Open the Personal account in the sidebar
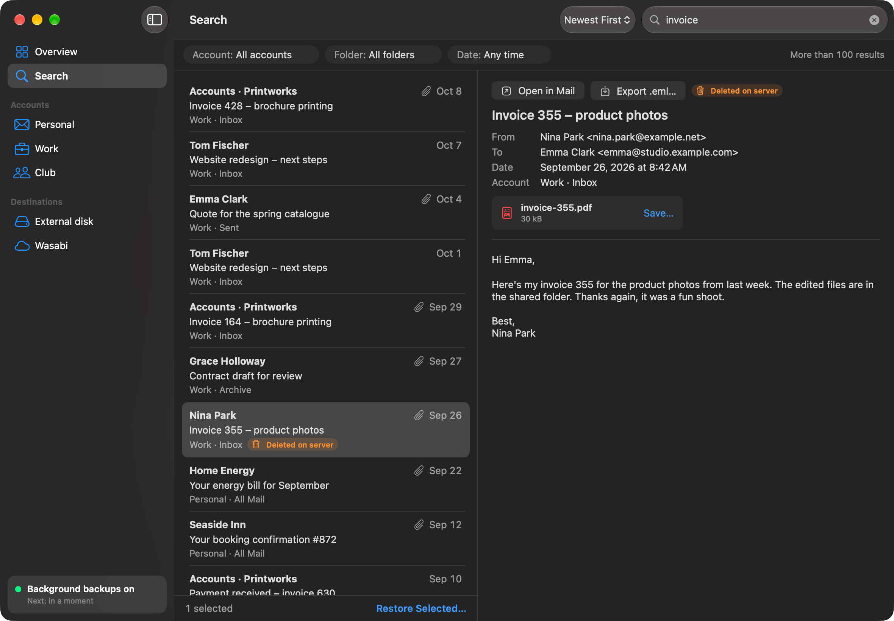The height and width of the screenshot is (621, 894). click(87, 125)
